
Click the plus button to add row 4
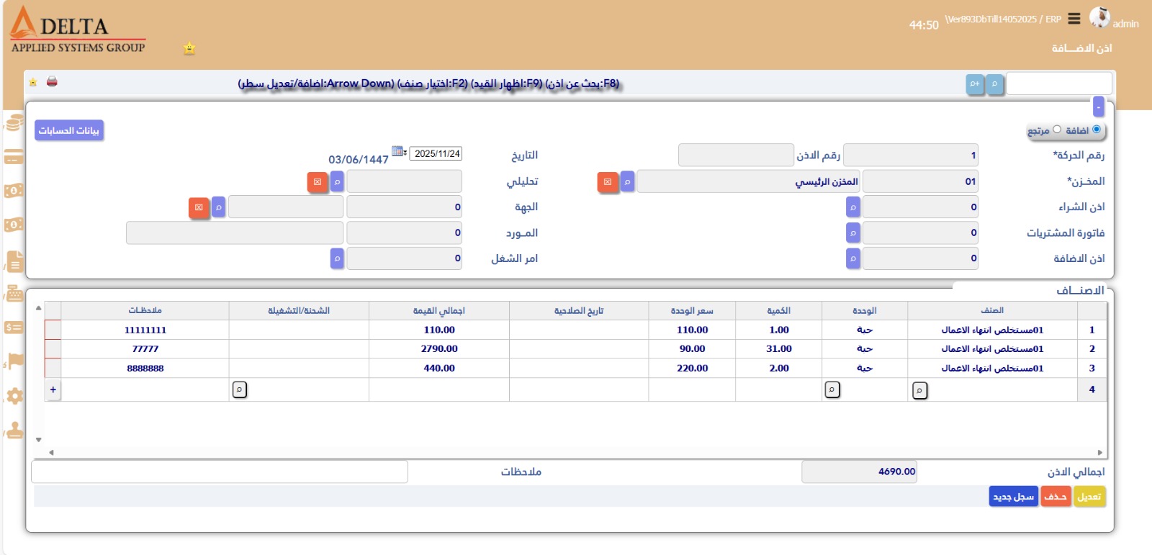pos(53,389)
